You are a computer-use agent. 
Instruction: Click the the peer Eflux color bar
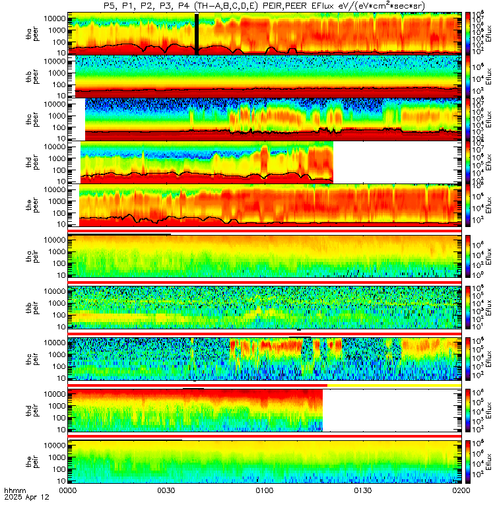click(x=468, y=205)
